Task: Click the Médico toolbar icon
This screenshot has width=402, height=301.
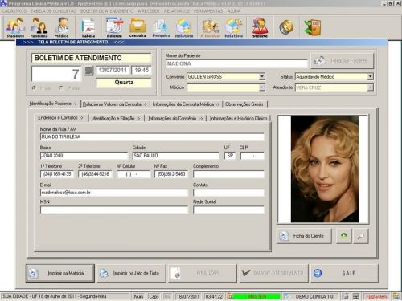Action: point(62,27)
